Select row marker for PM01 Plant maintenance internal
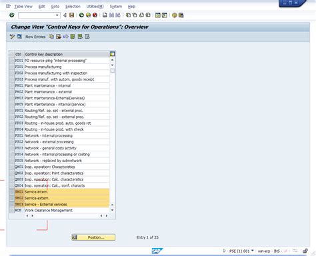 click(x=12, y=85)
